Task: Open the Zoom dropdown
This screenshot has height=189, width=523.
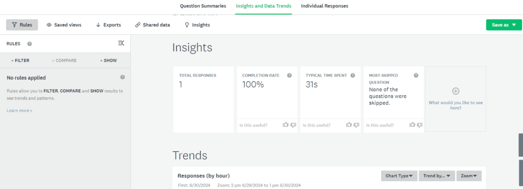Action: coord(469,176)
